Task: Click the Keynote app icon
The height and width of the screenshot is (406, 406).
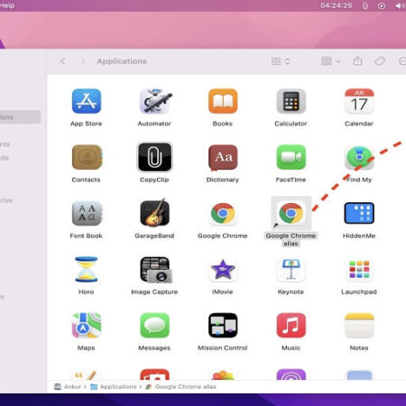Action: point(291,270)
